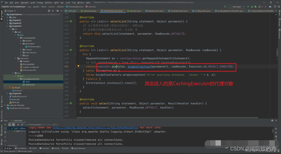Click the wrapCollection method link on line 151
This screenshot has height=154, width=281.
click(139, 66)
